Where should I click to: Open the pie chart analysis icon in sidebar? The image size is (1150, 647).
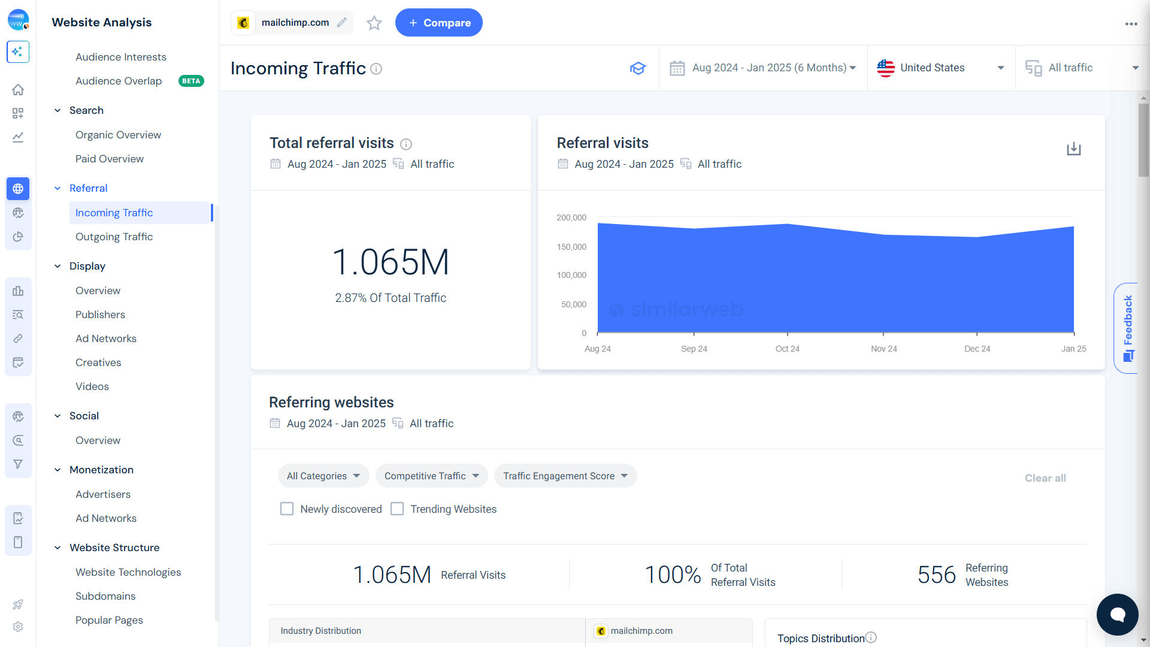(x=18, y=236)
